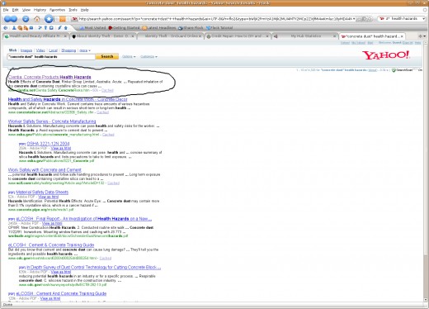This screenshot has height=309, width=429.
Task: Open My World from Flock toolbar
Action: 6,28
